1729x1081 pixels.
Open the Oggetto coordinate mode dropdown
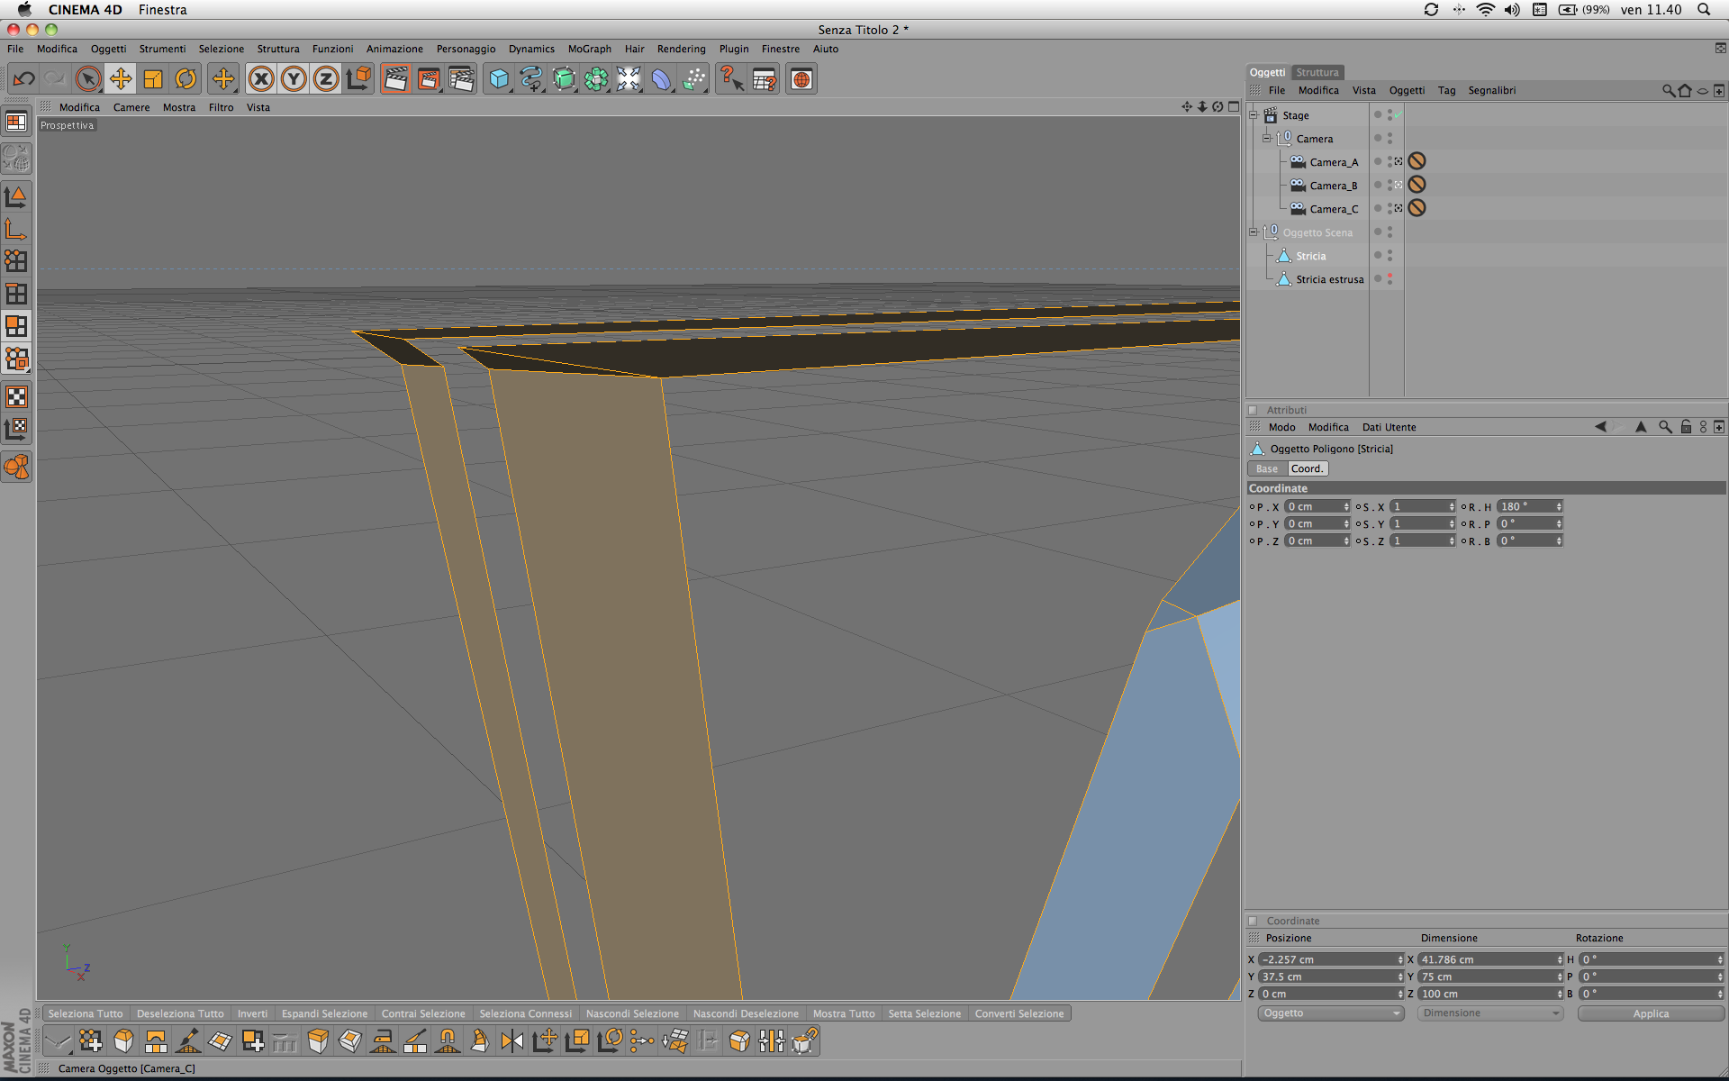[1330, 1013]
